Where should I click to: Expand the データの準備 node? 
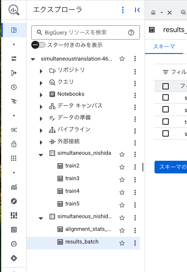[x=41, y=119]
